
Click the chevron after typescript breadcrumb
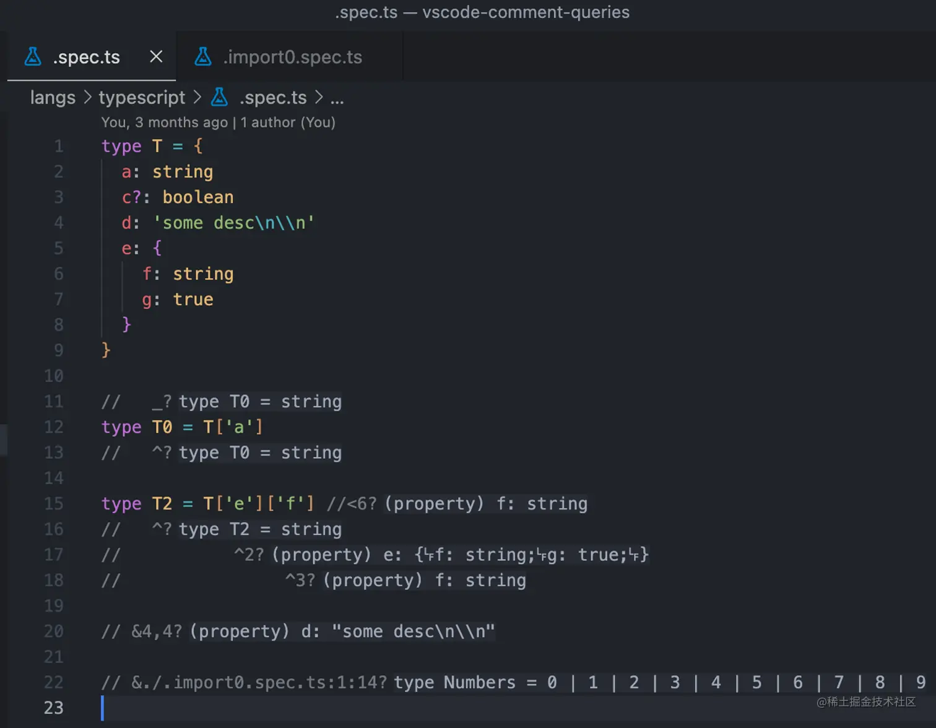tap(197, 97)
